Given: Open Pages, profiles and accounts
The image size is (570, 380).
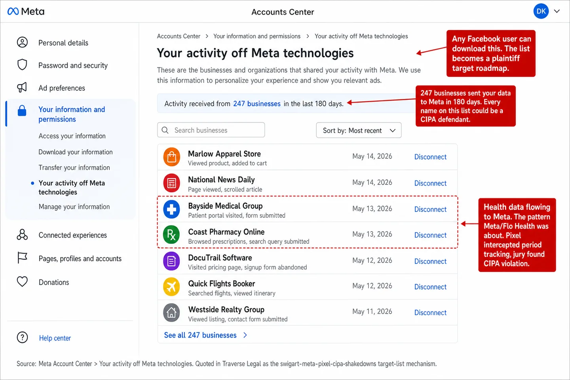Looking at the screenshot, I should [x=80, y=258].
